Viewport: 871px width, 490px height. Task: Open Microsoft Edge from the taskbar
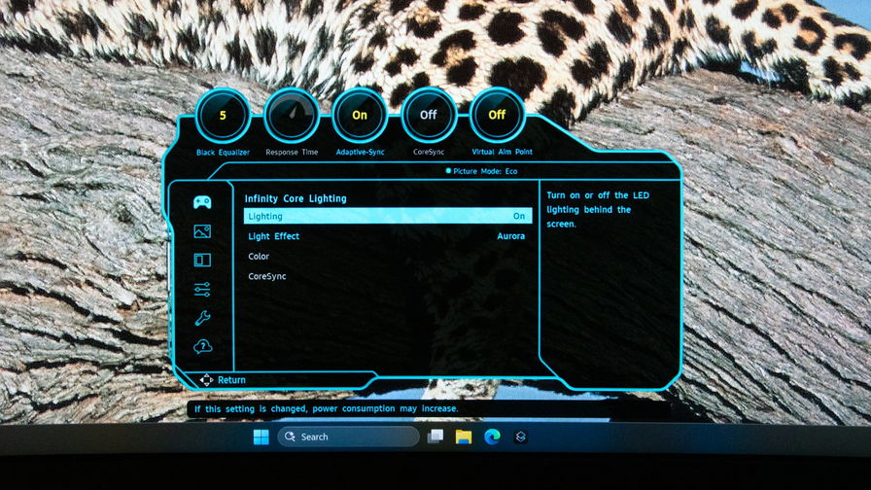[x=492, y=437]
